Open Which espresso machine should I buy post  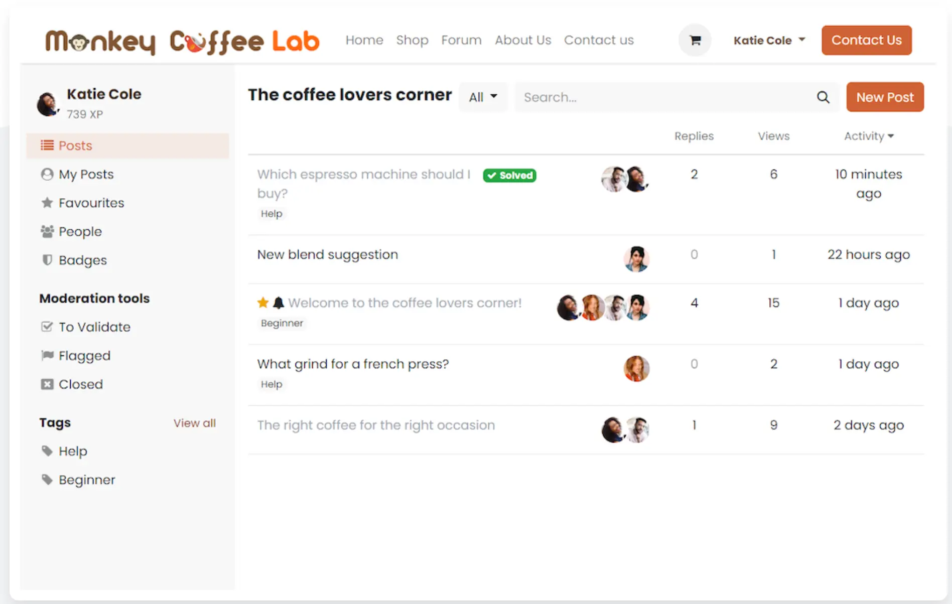tap(364, 184)
